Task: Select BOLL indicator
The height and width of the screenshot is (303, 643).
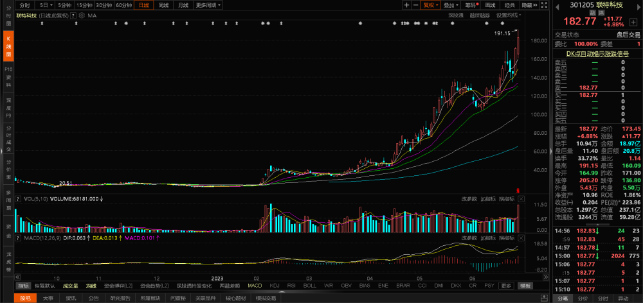Action: 310,286
